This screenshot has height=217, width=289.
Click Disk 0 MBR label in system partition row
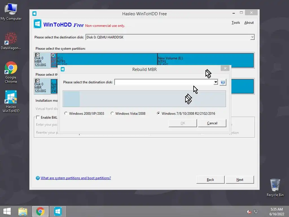[x=42, y=60]
